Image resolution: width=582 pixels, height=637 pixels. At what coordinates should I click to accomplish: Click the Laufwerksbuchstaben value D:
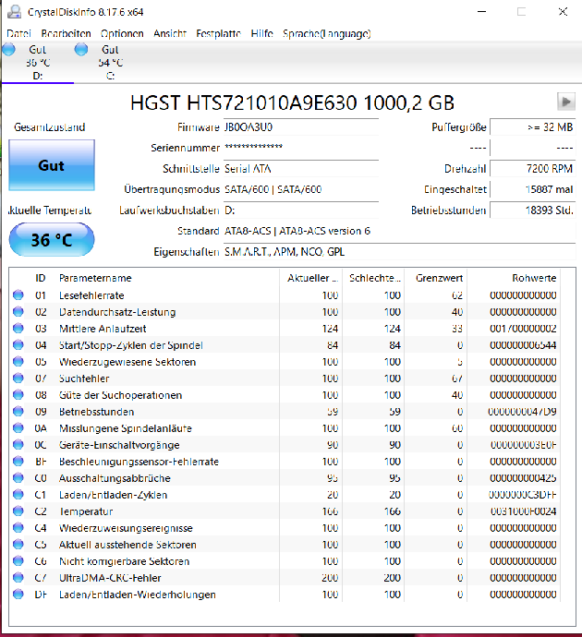[x=230, y=210]
